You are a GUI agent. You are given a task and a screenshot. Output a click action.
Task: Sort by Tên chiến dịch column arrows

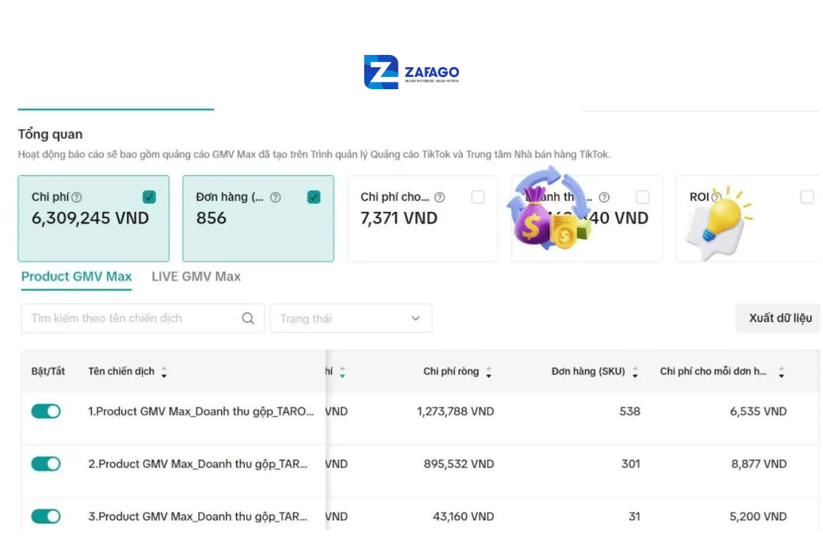[x=164, y=373]
